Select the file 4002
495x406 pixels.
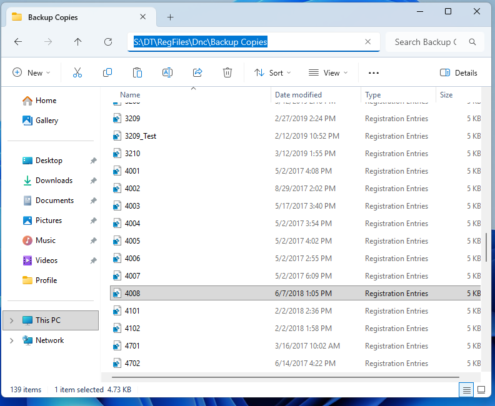[132, 189]
